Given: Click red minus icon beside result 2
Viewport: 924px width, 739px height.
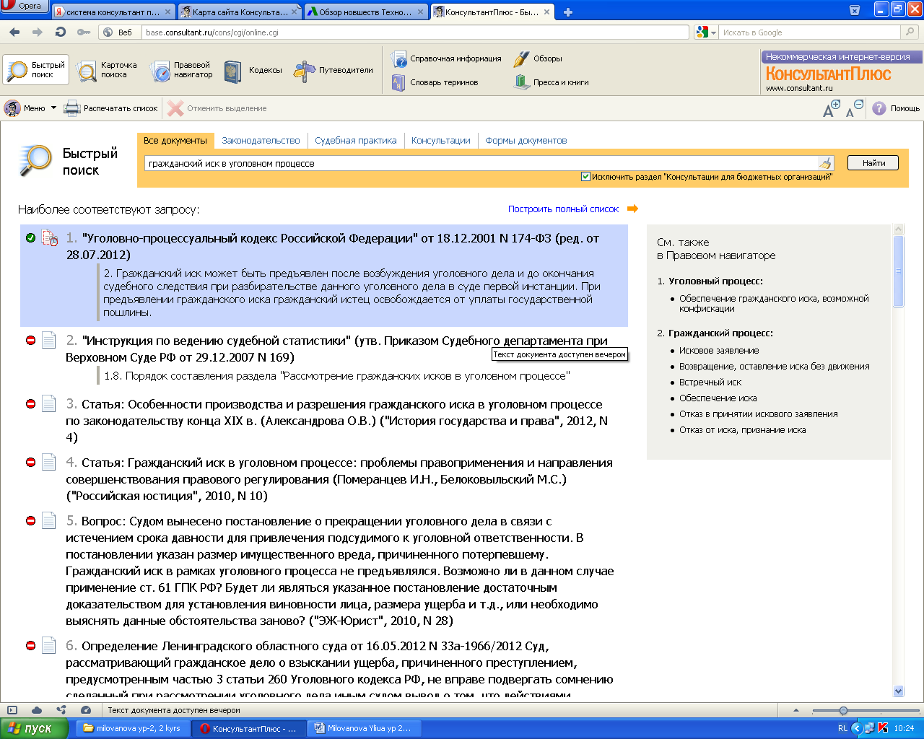Looking at the screenshot, I should tap(30, 340).
